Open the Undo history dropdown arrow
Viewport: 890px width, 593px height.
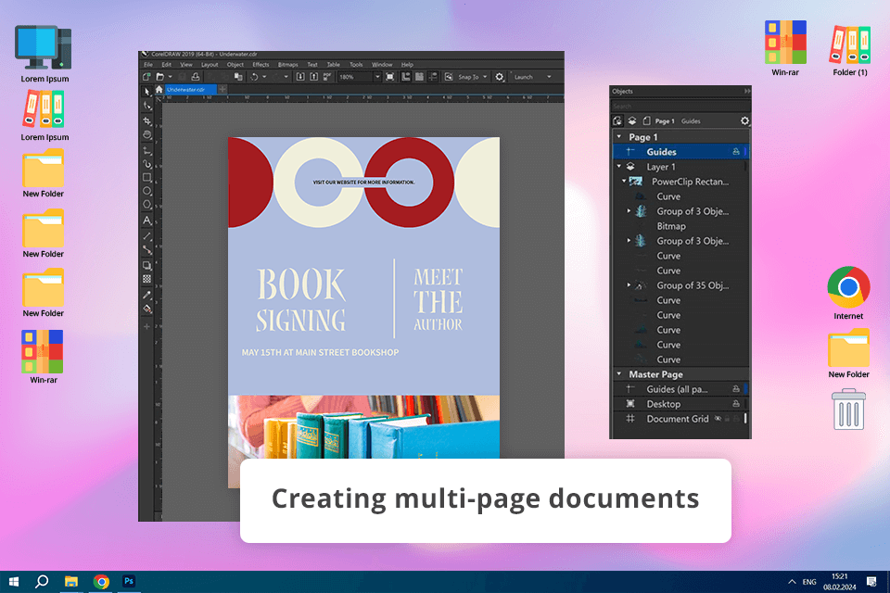pos(264,77)
